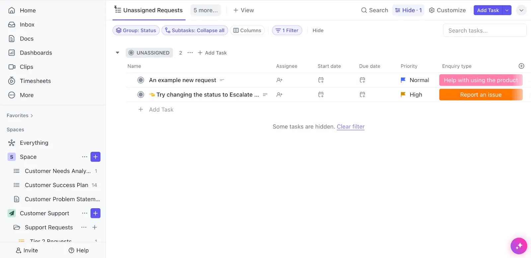
Task: Click the plus button next to Space
Action: pyautogui.click(x=96, y=157)
